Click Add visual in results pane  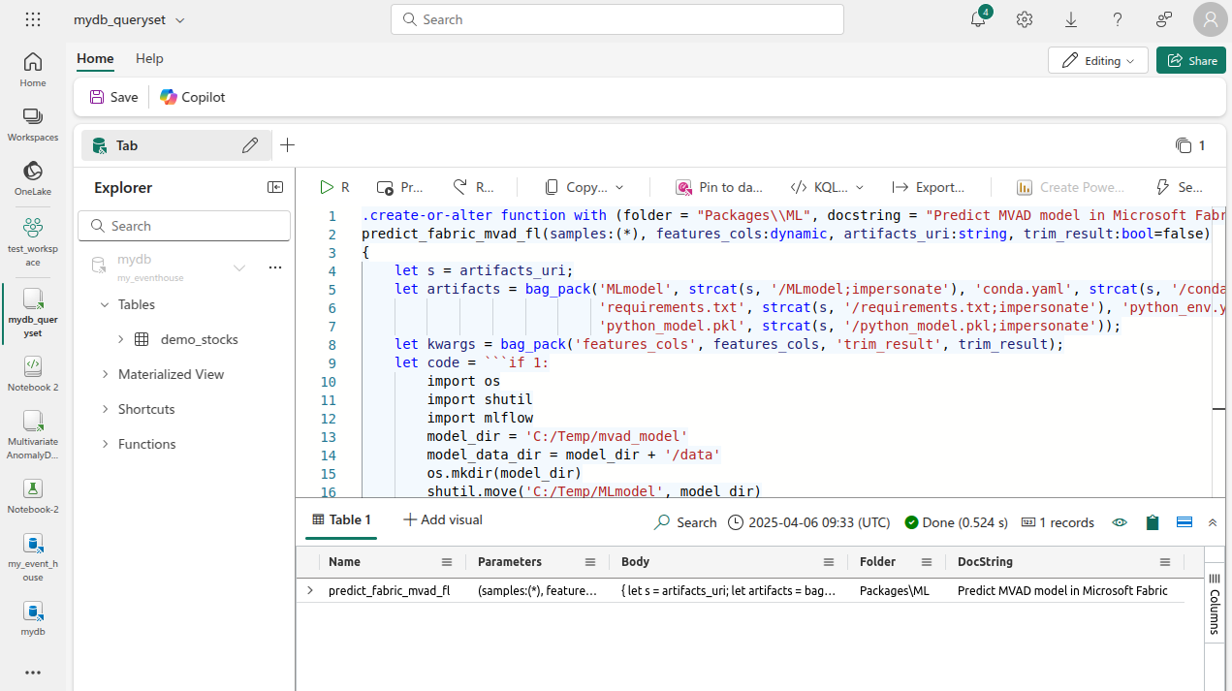coord(442,520)
